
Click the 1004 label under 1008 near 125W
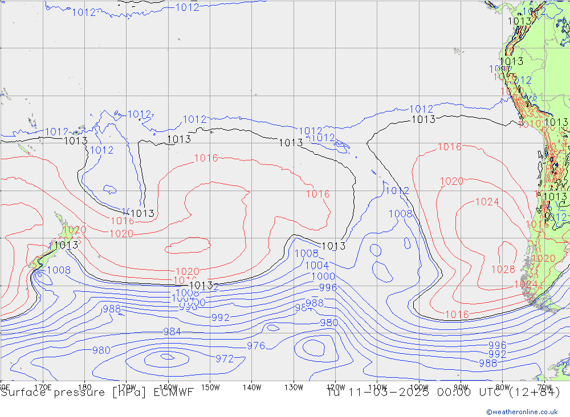(x=317, y=265)
